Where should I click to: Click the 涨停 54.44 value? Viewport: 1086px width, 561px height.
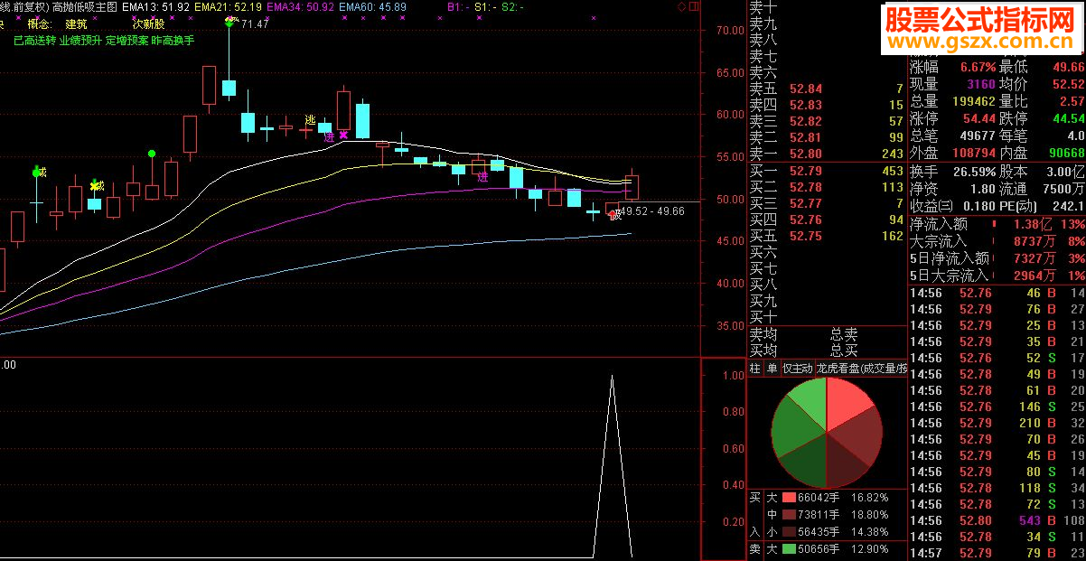[978, 118]
